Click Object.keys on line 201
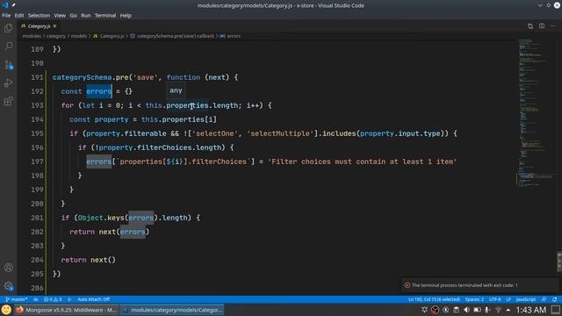The height and width of the screenshot is (316, 562). pos(101,218)
